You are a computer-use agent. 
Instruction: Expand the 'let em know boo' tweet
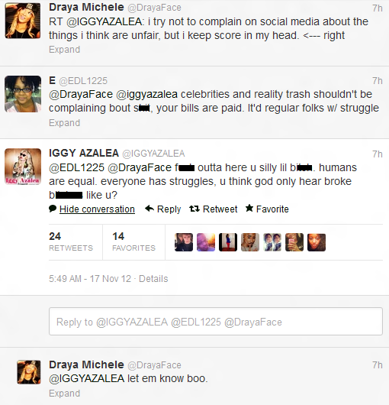click(x=64, y=393)
